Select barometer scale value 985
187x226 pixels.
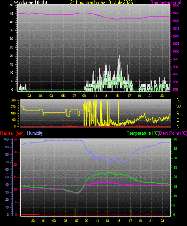tap(175, 74)
